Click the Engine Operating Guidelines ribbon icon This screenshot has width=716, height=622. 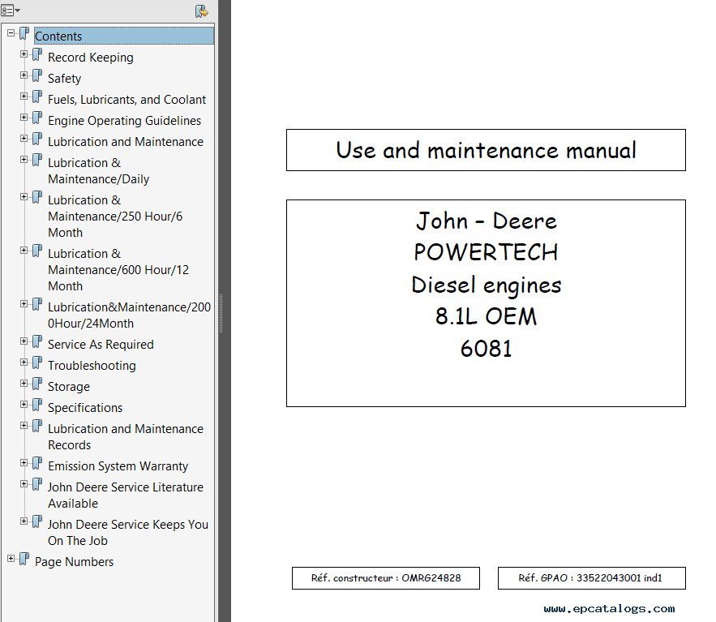pos(37,118)
